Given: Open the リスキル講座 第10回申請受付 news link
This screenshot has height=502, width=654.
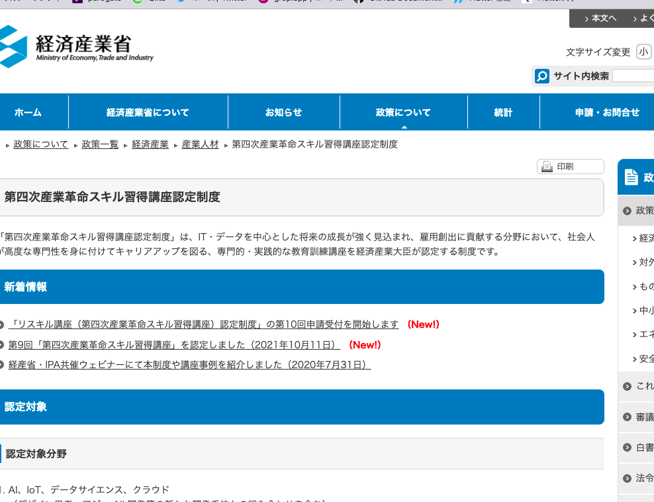Looking at the screenshot, I should [203, 325].
